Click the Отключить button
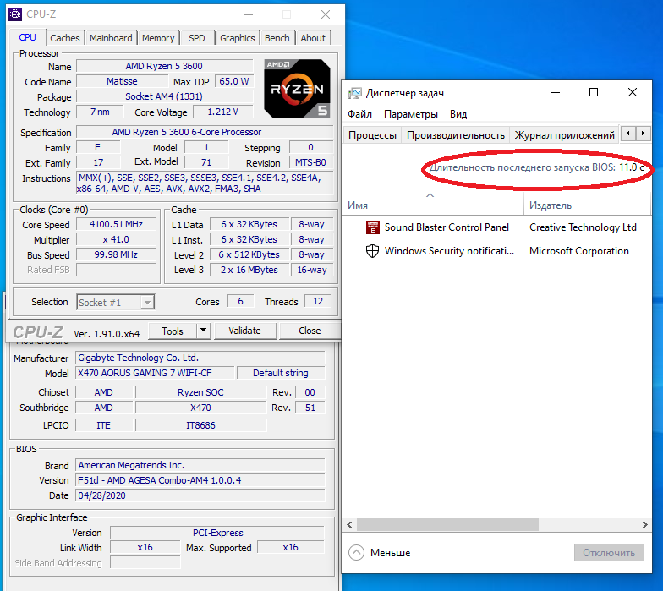 (609, 553)
